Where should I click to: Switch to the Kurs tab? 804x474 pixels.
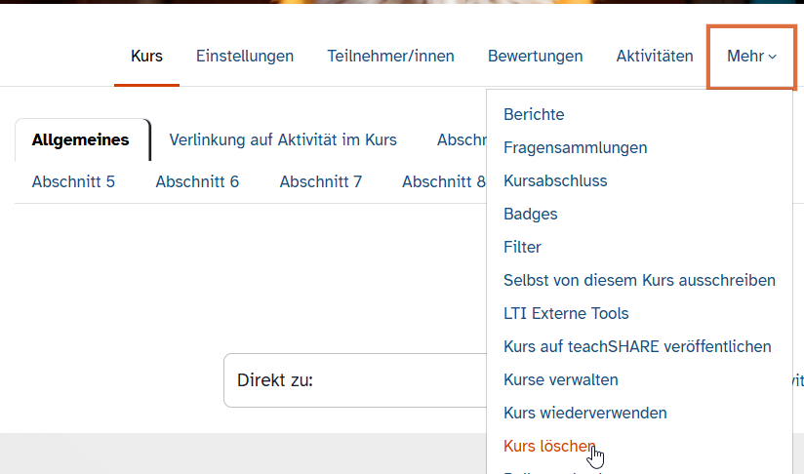point(146,57)
